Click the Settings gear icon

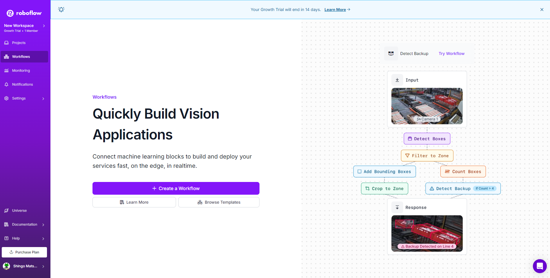pyautogui.click(x=6, y=98)
